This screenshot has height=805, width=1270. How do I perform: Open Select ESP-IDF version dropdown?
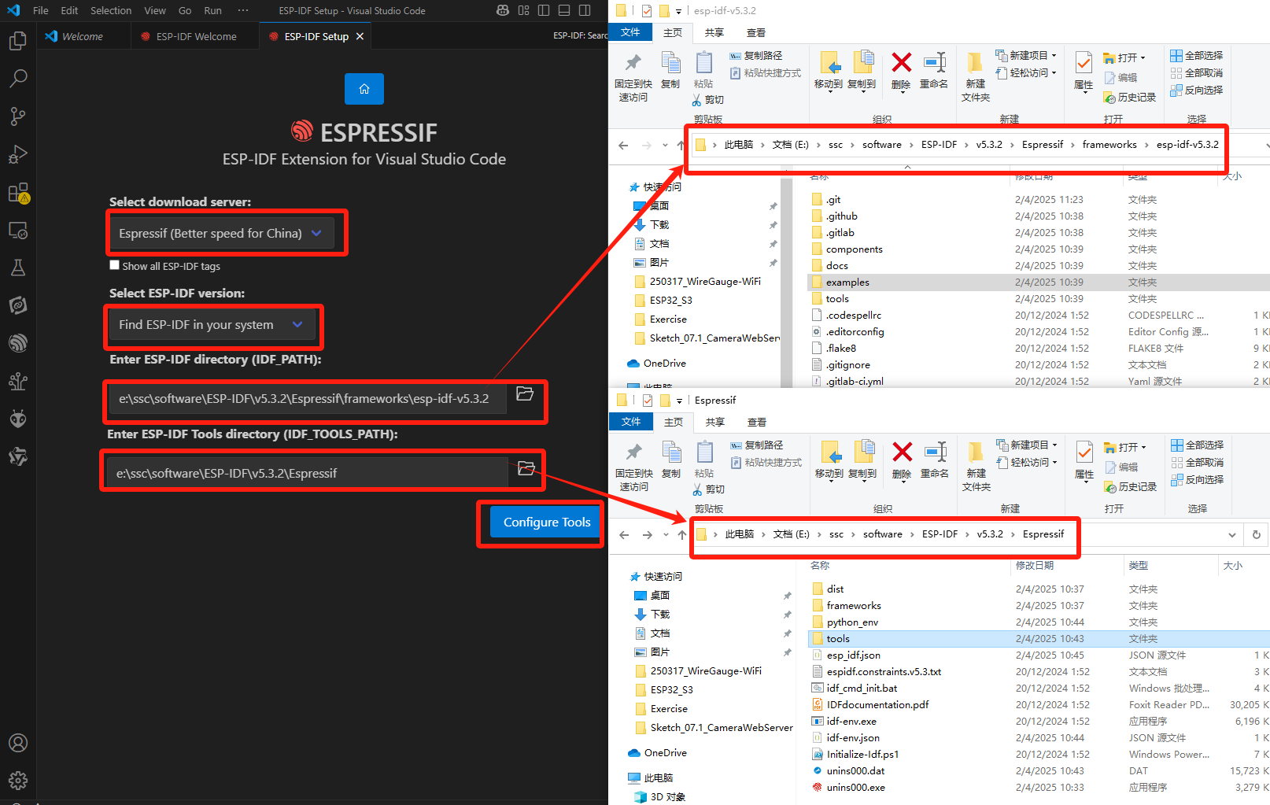click(211, 324)
